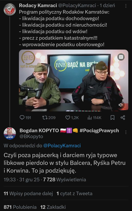Play the BNB Bądź na bieżąco video

[x=74, y=80]
